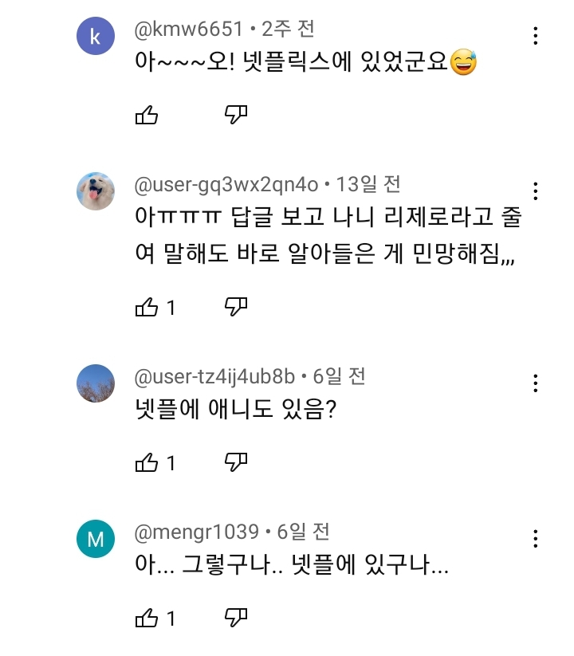Open options menu for @user-gq3wx2qn4o comment
This screenshot has width=574, height=656.
[x=536, y=191]
